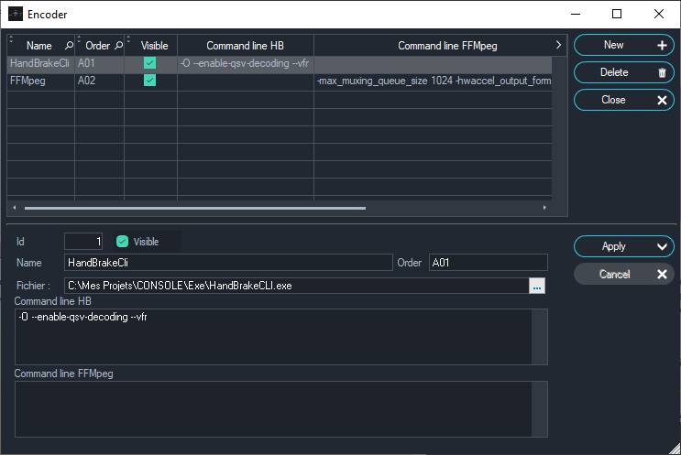Viewport: 681px width, 455px height.
Task: Click into the Id input field
Action: 83,242
